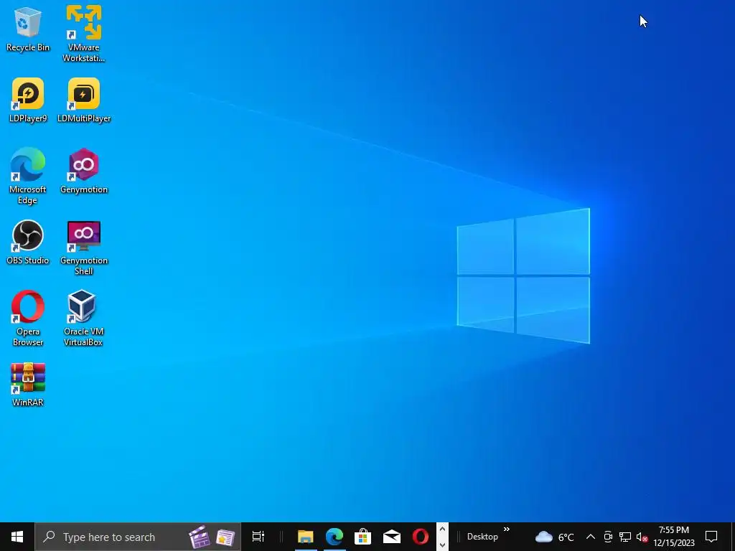Launch VMware Workstation shortcut
The image size is (735, 551).
pos(83,34)
